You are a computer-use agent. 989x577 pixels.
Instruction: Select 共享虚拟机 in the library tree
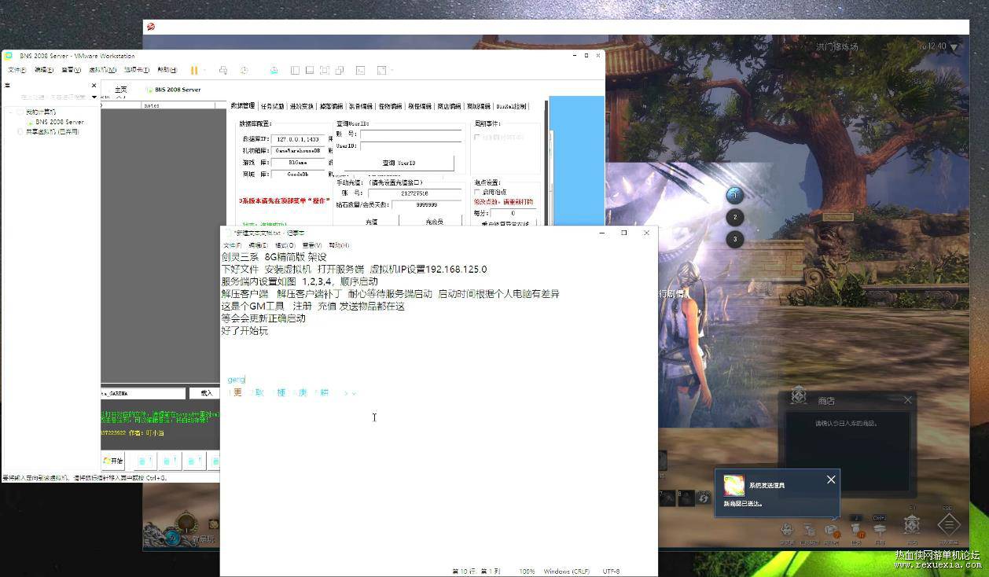[x=52, y=131]
